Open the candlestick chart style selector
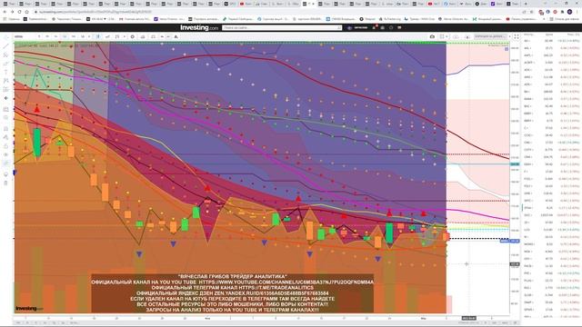The width and height of the screenshot is (582, 327). 98,36
